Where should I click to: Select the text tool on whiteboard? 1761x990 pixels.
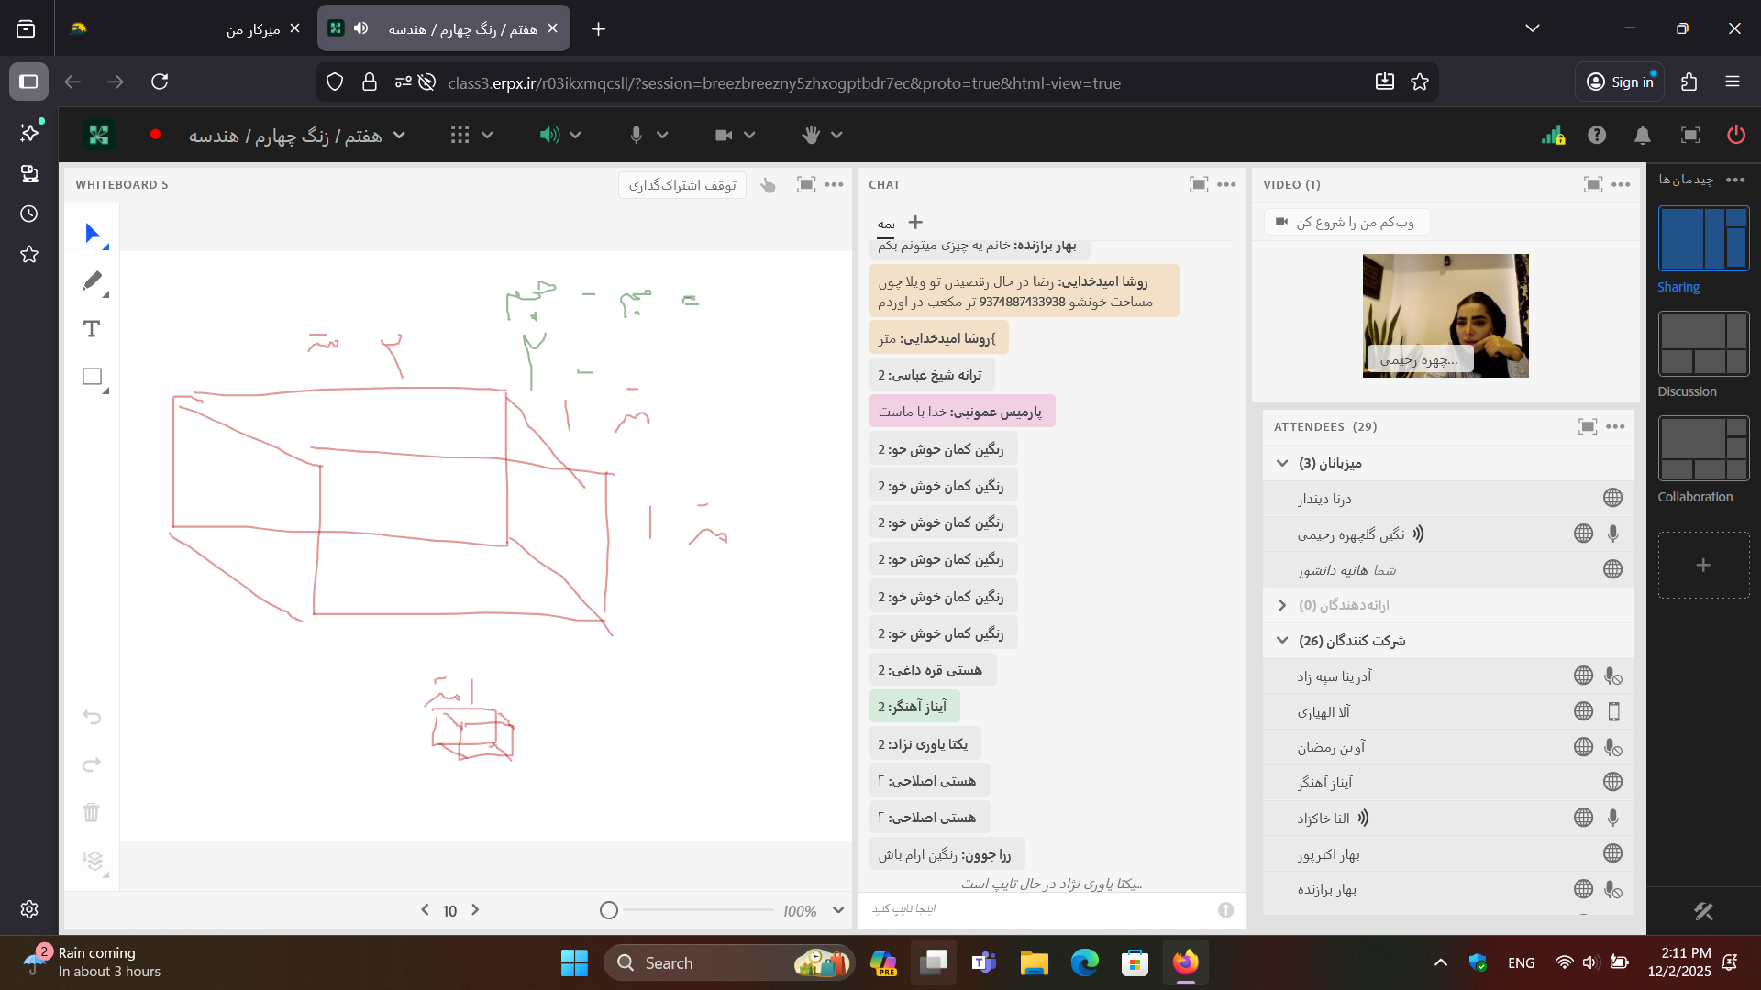(92, 329)
